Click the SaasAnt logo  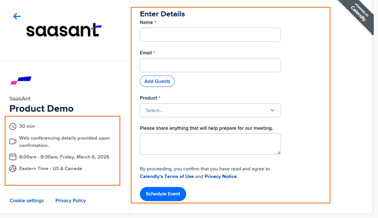[x=64, y=30]
